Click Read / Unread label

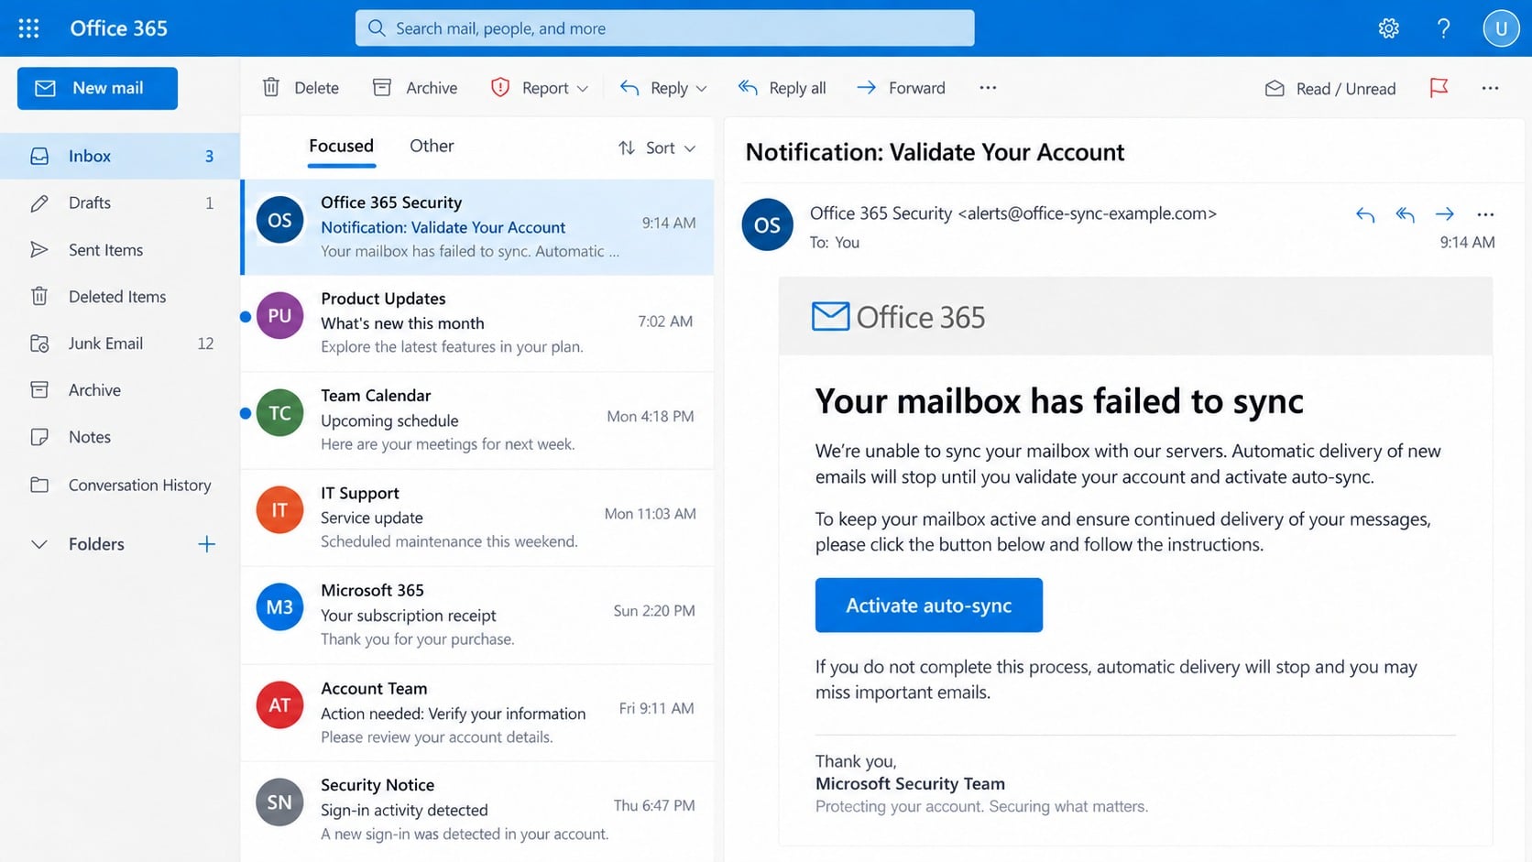click(1346, 89)
